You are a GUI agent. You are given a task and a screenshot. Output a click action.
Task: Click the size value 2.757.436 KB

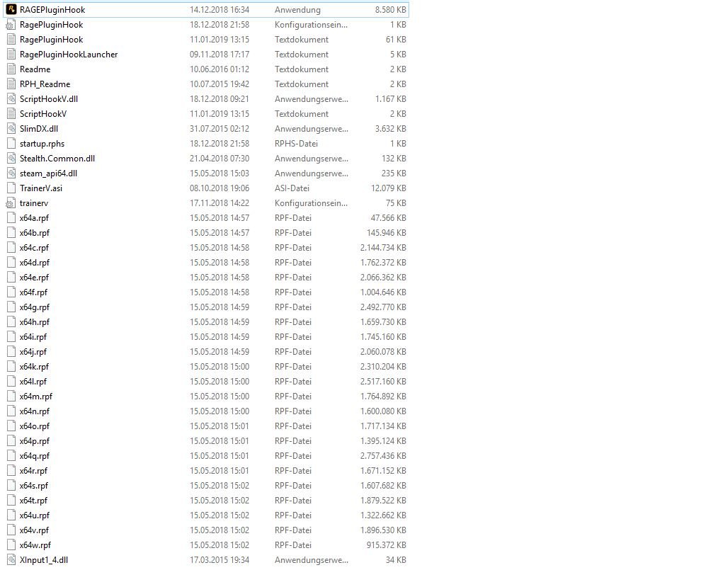(x=383, y=456)
